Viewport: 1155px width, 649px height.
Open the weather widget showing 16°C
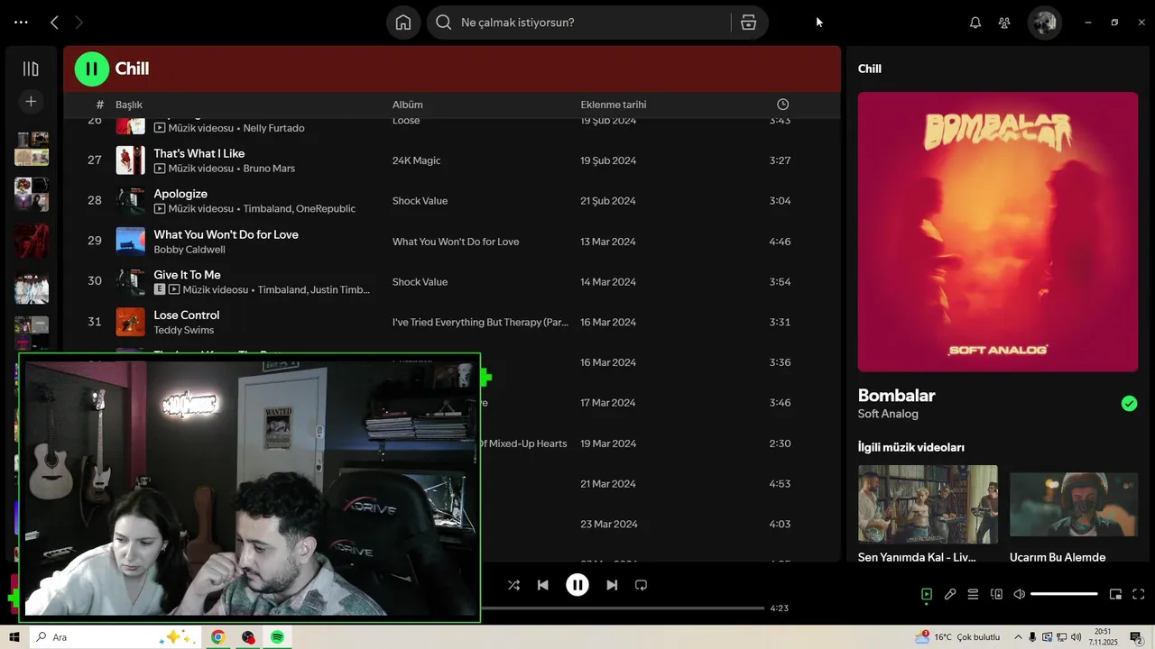coord(957,637)
